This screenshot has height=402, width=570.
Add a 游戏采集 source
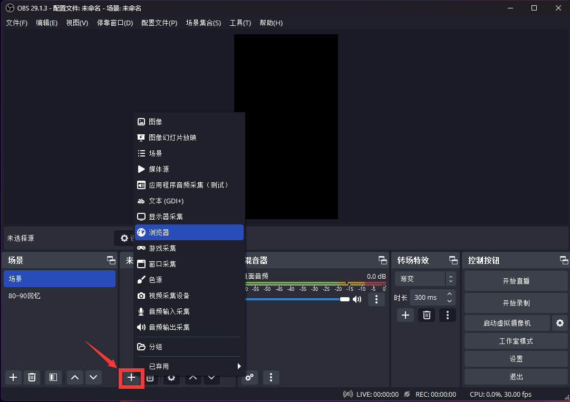tap(189, 248)
